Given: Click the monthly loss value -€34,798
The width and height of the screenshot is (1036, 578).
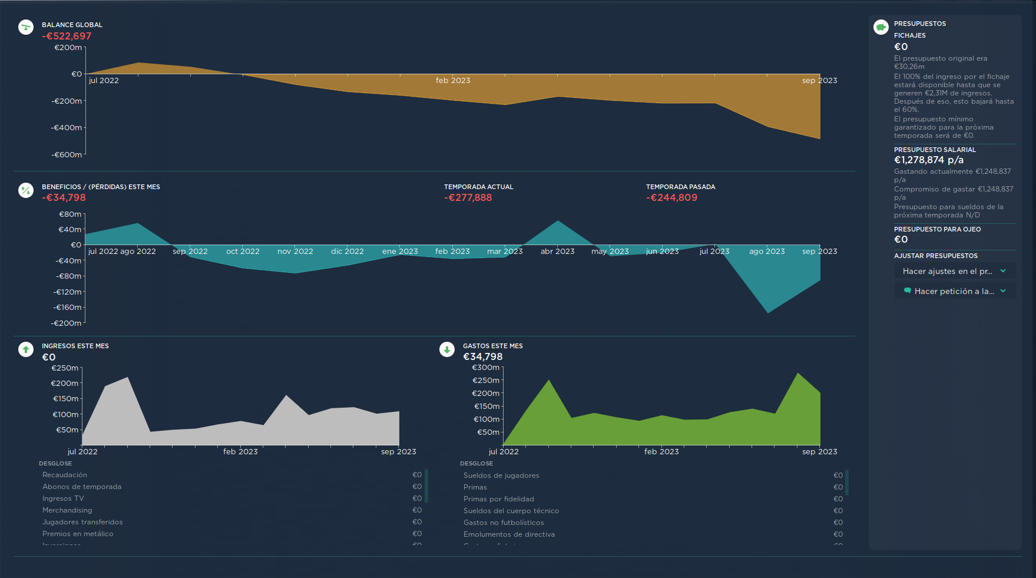Looking at the screenshot, I should (64, 197).
